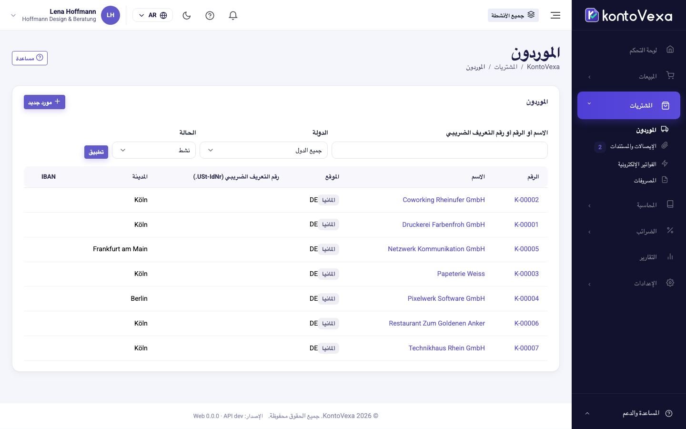Open Technikhaus Rhein GmbH supplier link
This screenshot has width=686, height=429.
[446, 348]
